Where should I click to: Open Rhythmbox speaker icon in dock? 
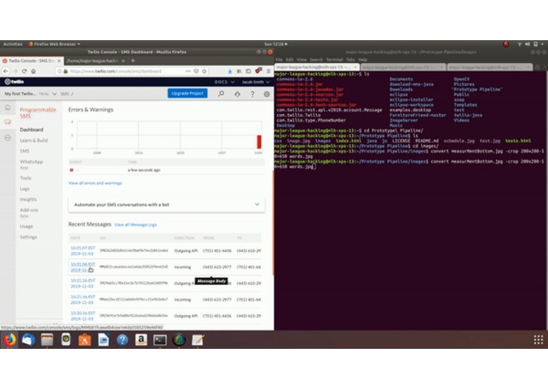(x=65, y=339)
